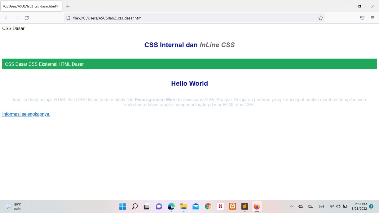Open the Mail app from the taskbar
The height and width of the screenshot is (213, 379).
point(196,206)
